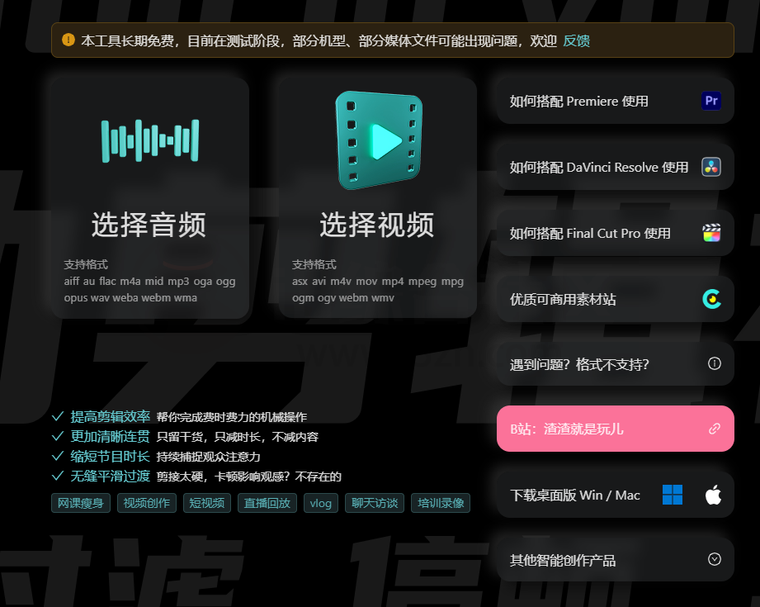Click the 无缝平滑过渡 feature text
Image resolution: width=760 pixels, height=607 pixels.
pyautogui.click(x=110, y=476)
